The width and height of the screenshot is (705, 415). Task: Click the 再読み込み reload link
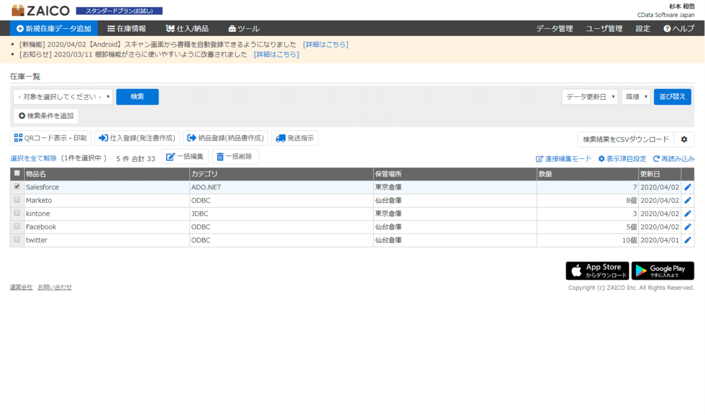click(x=673, y=159)
